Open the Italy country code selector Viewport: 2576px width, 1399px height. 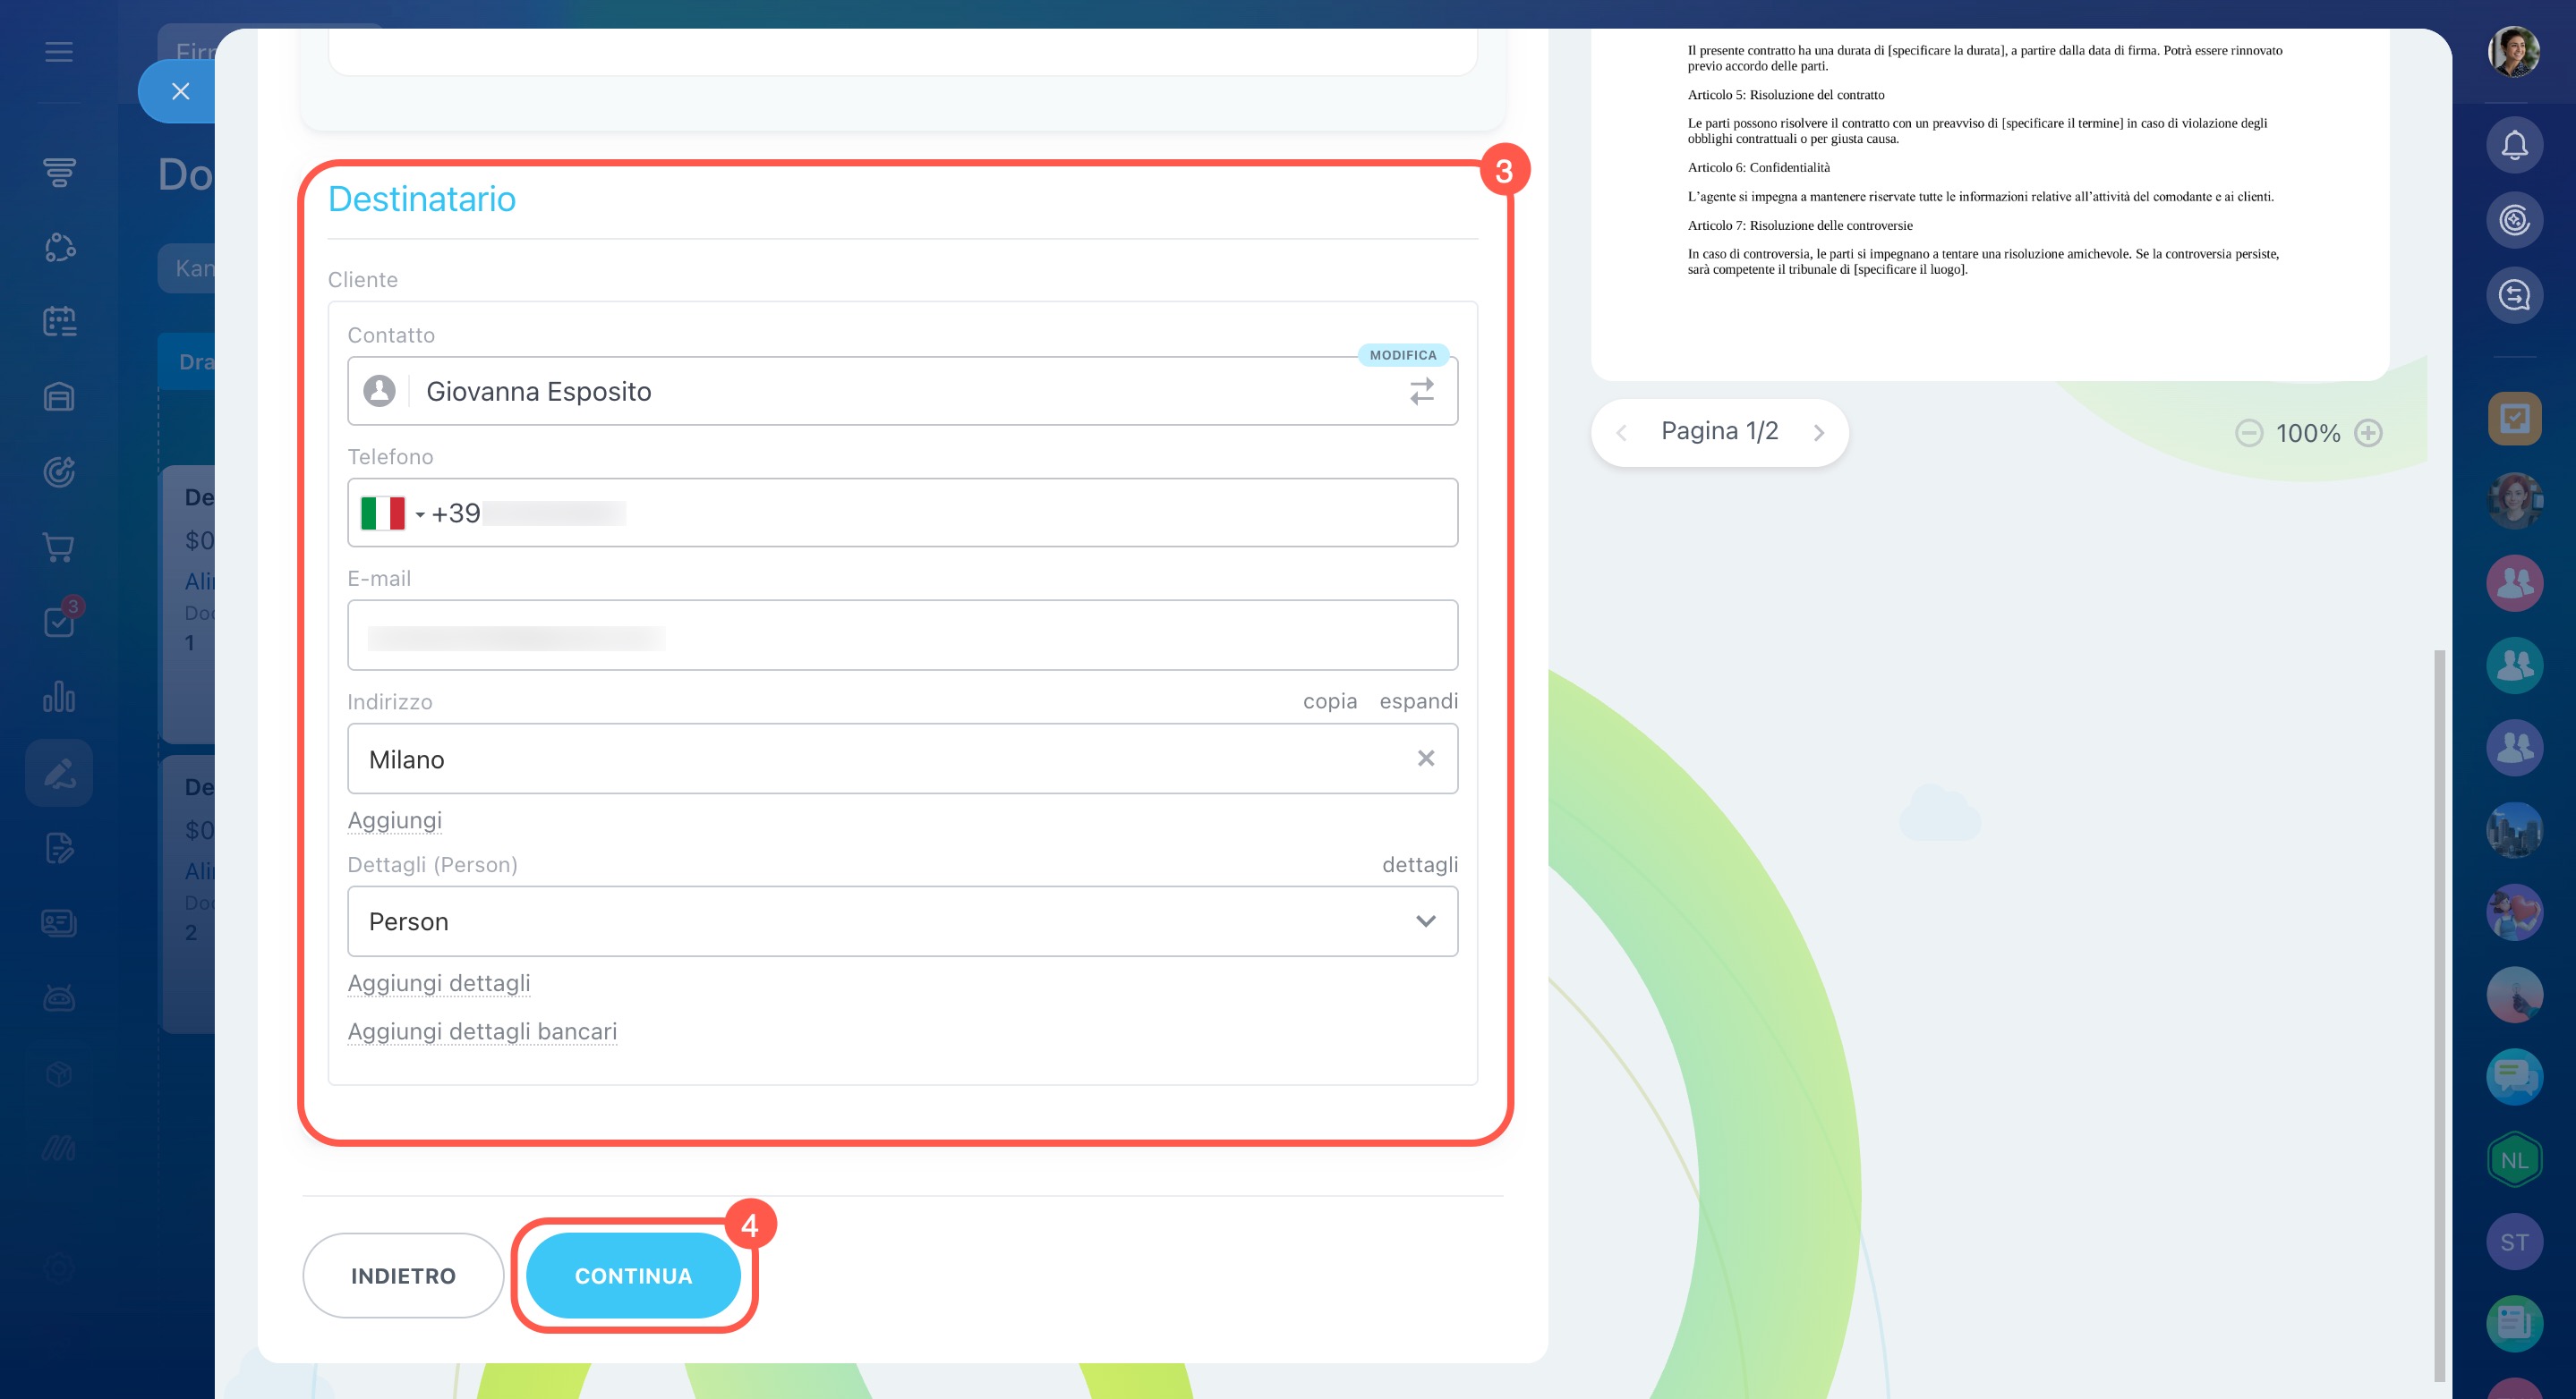click(392, 513)
